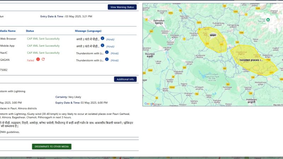Click NavIC Thunderstorm with Li.. message
This screenshot has width=283, height=159.
click(90, 53)
